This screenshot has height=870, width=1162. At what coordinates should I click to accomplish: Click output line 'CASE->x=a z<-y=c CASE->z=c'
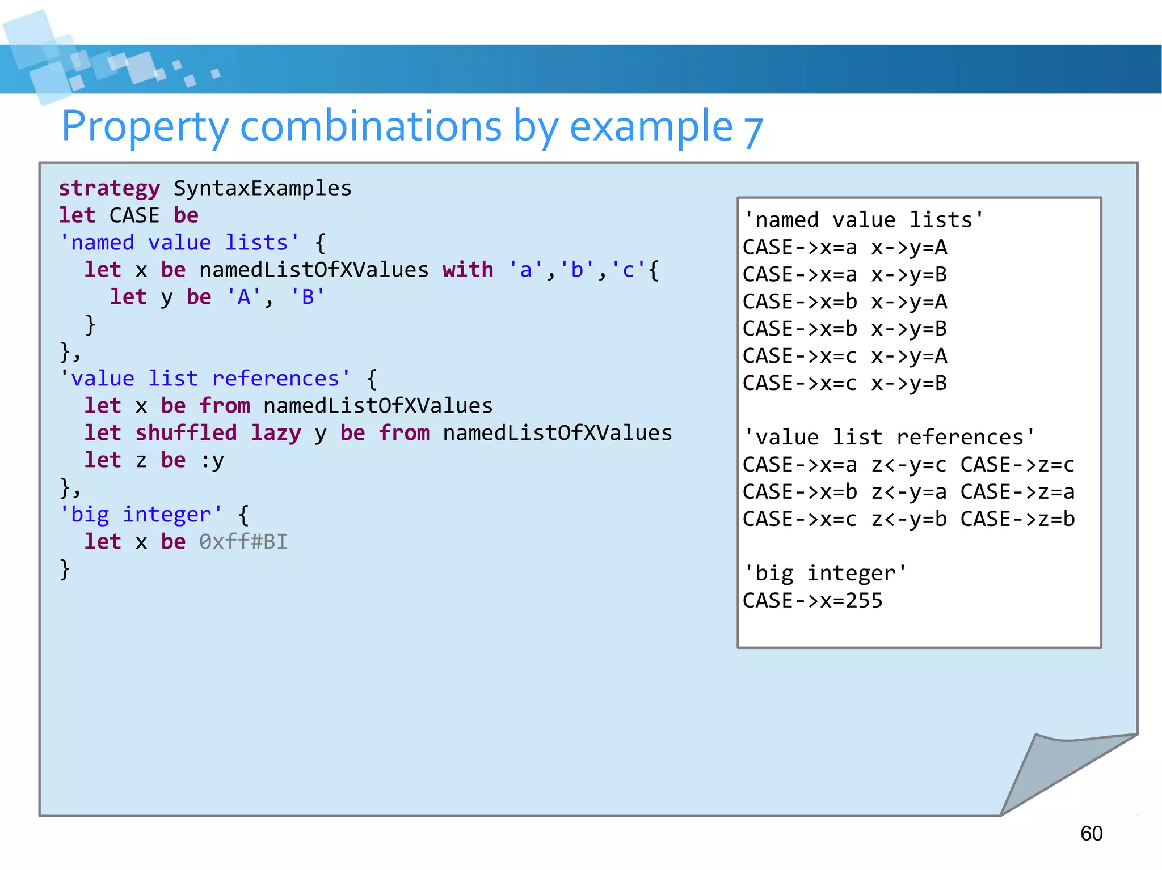coord(908,465)
